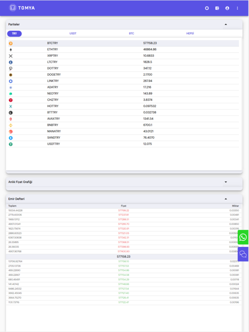Open the live chat bubble button
249x332 pixels.
243,254
